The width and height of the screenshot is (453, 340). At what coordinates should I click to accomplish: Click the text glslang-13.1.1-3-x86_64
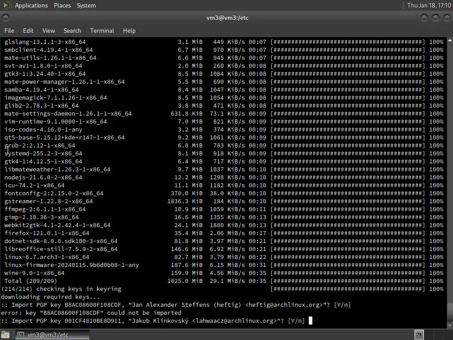[45, 42]
